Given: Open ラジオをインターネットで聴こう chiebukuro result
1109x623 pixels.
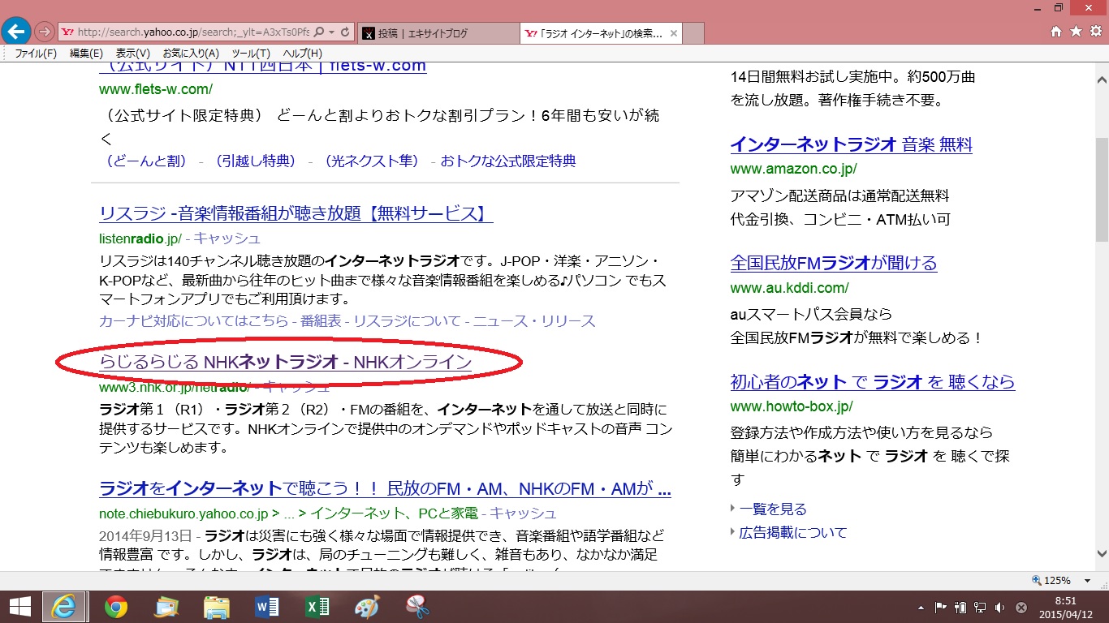Looking at the screenshot, I should (385, 489).
